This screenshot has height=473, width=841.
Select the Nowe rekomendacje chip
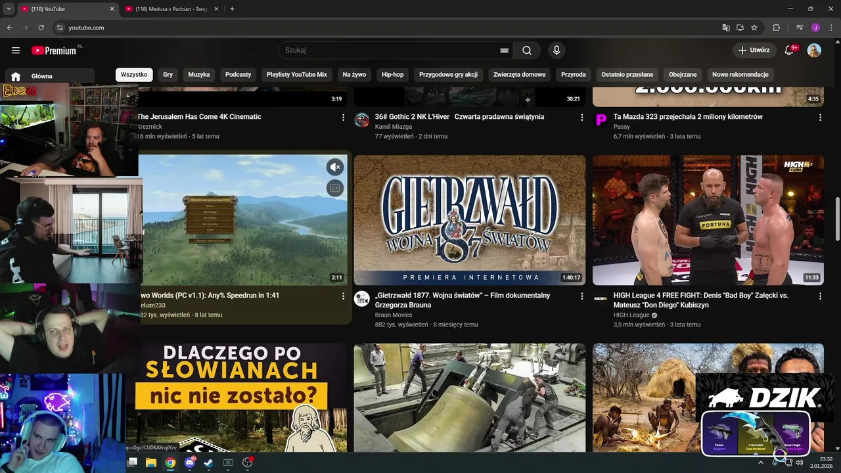pos(740,75)
